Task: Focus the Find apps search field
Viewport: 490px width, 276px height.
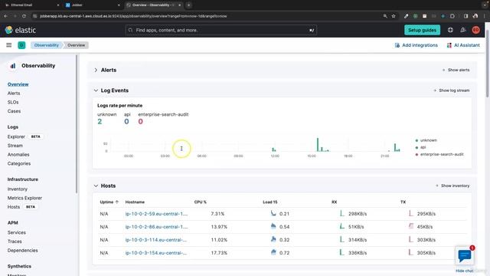Action: [221, 30]
